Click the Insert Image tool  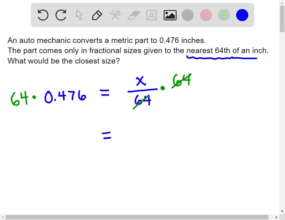170,15
